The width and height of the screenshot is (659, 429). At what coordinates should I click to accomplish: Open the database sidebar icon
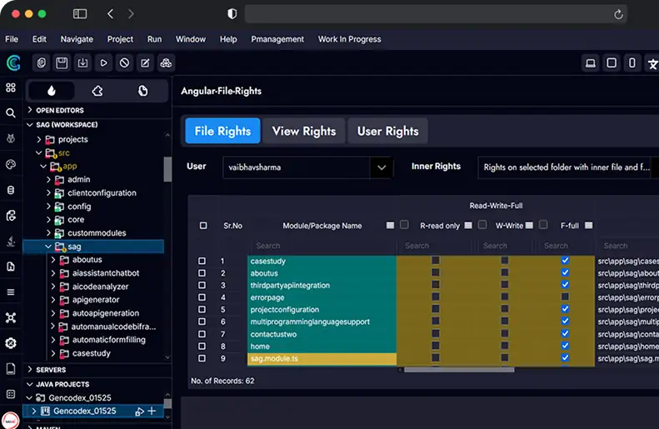click(x=11, y=190)
